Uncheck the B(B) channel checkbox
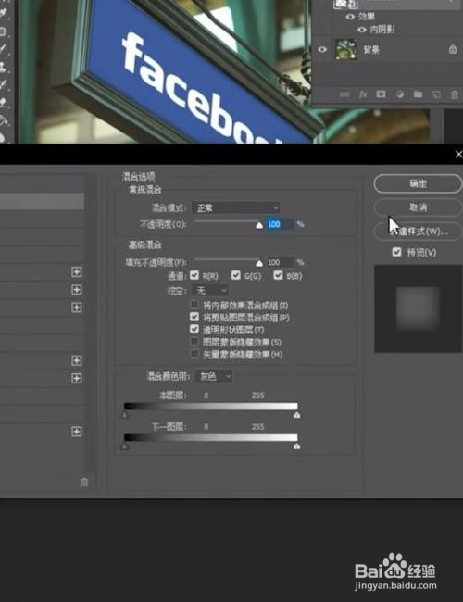Image resolution: width=463 pixels, height=602 pixels. tap(278, 275)
